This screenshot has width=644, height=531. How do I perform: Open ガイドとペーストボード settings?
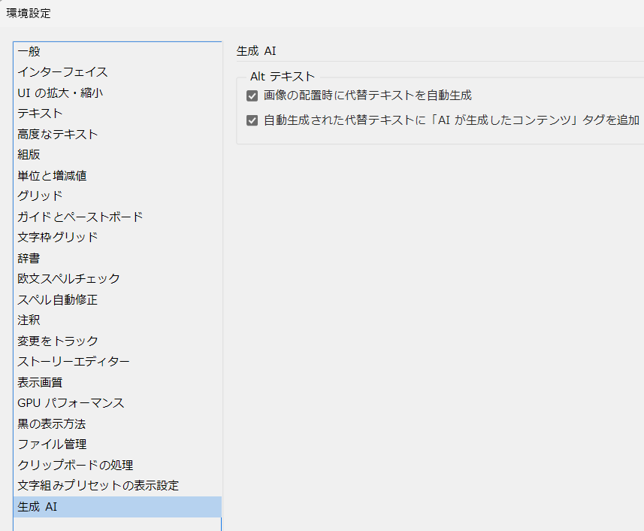(80, 217)
